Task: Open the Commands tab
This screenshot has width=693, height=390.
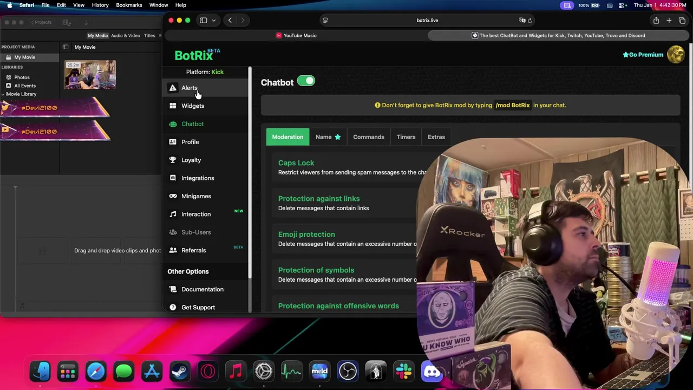Action: (x=369, y=137)
